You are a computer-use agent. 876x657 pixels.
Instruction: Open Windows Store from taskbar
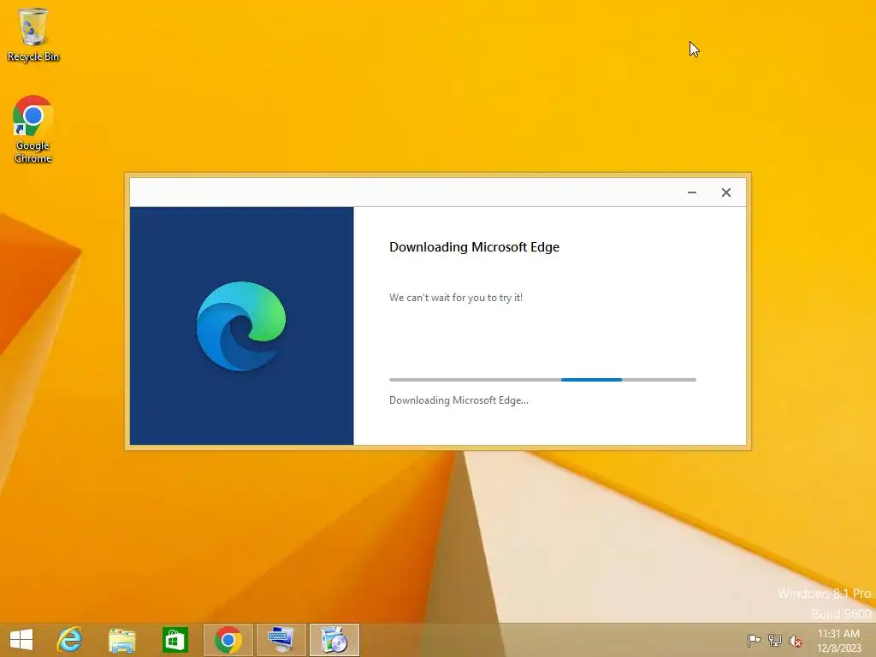pyautogui.click(x=175, y=640)
